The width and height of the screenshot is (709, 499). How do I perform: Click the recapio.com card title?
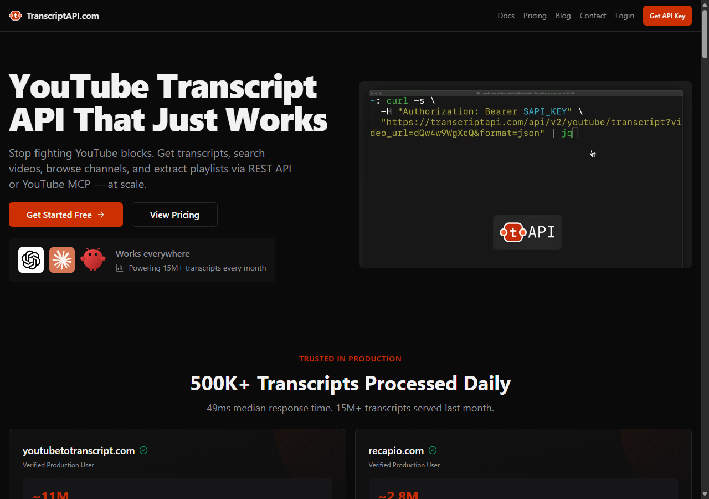point(396,451)
